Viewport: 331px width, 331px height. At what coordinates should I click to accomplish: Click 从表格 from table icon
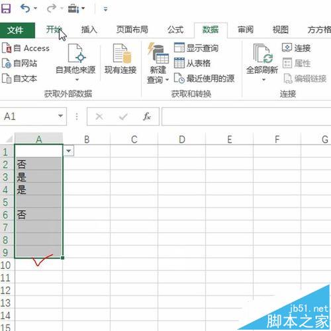[x=179, y=63]
